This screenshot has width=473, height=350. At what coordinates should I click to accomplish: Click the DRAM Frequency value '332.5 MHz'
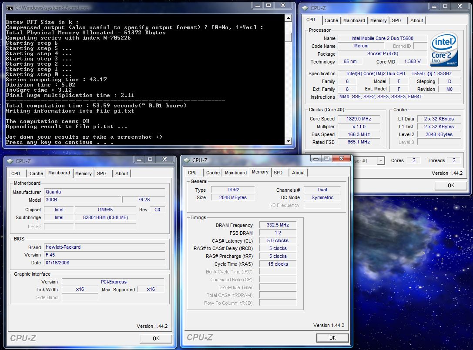point(278,225)
